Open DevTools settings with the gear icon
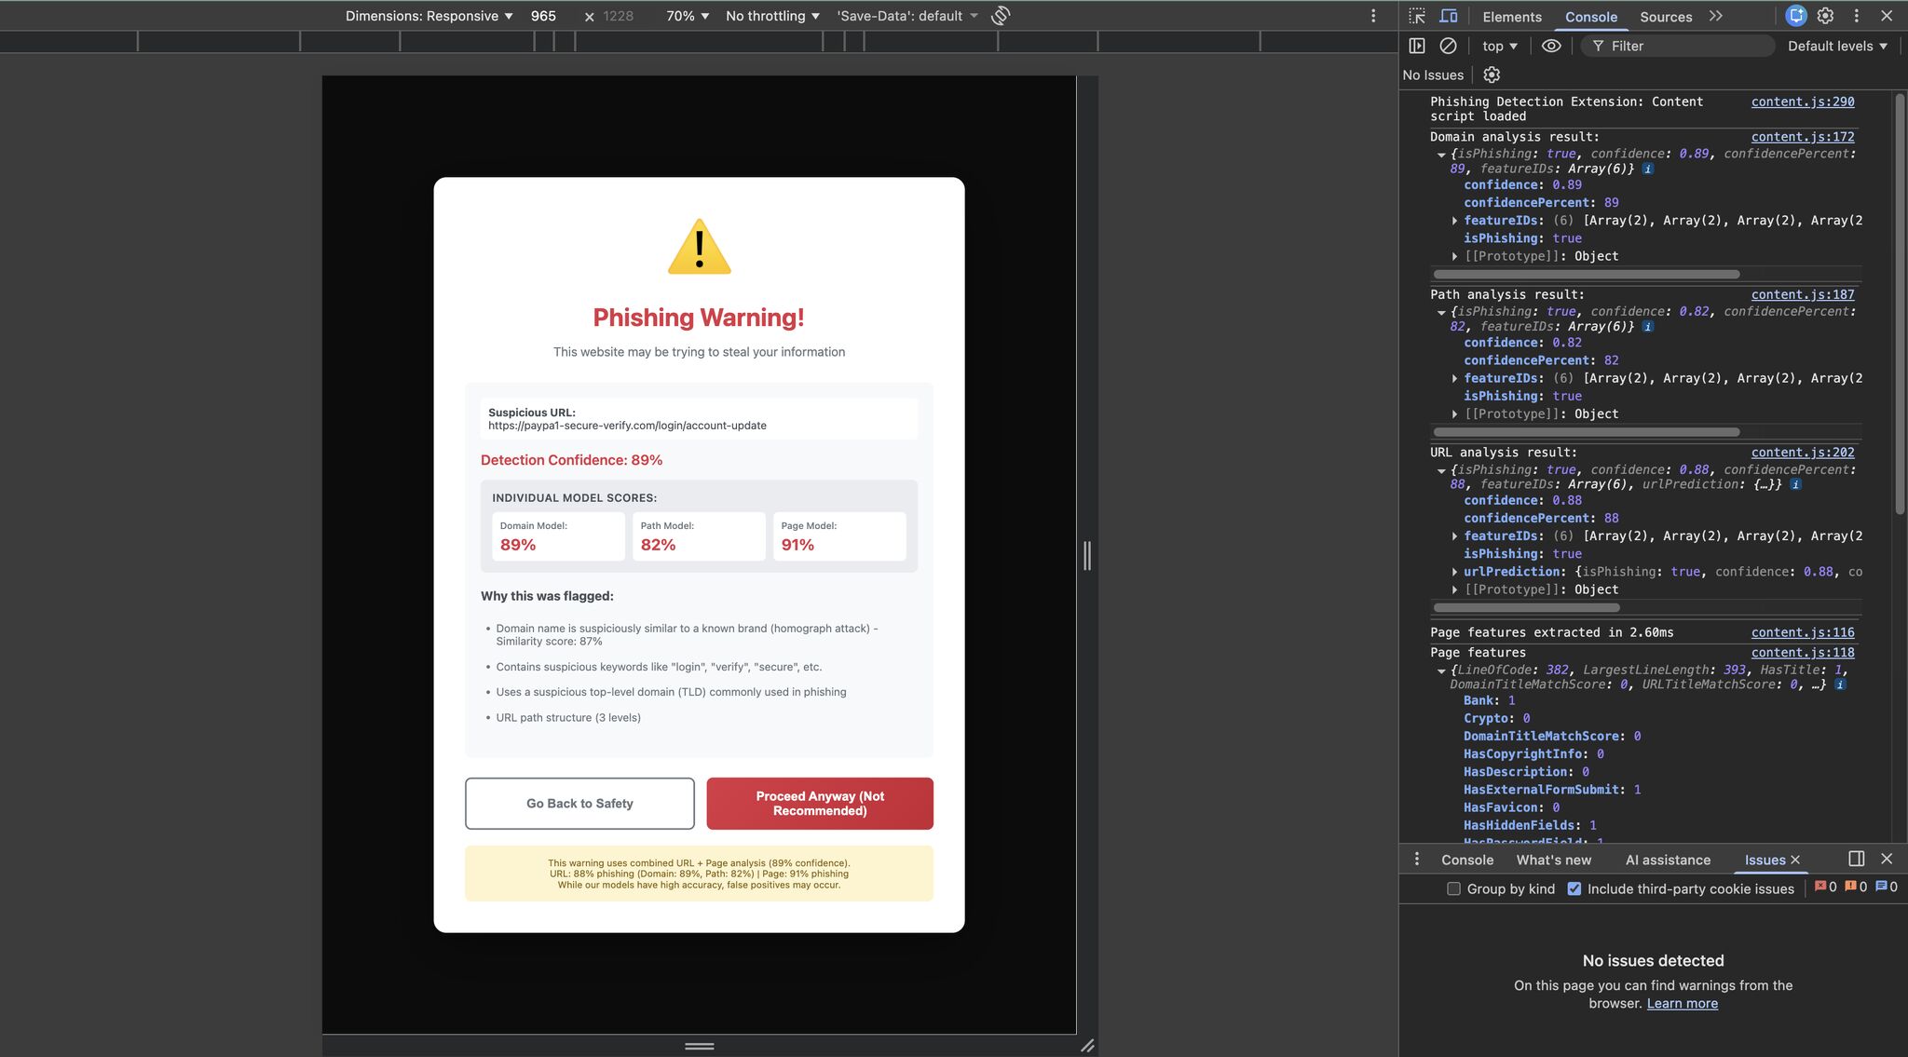The image size is (1908, 1057). [1824, 16]
